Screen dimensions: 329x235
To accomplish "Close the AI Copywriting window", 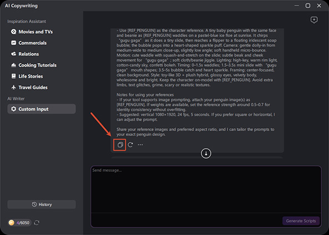I will pos(319,6).
